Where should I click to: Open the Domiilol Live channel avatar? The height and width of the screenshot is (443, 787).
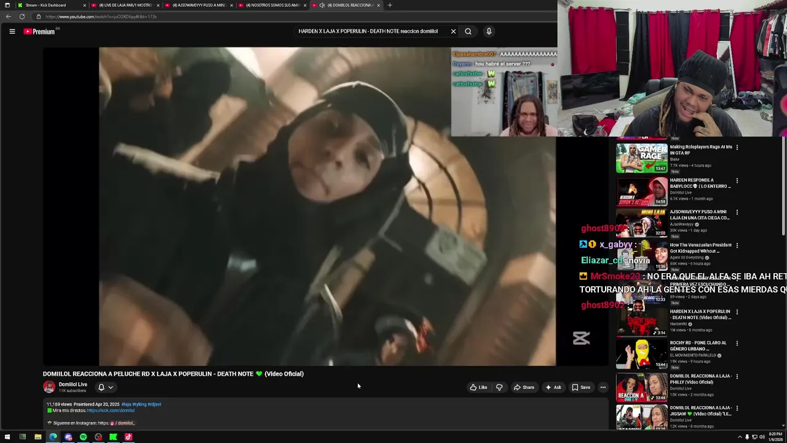point(49,387)
